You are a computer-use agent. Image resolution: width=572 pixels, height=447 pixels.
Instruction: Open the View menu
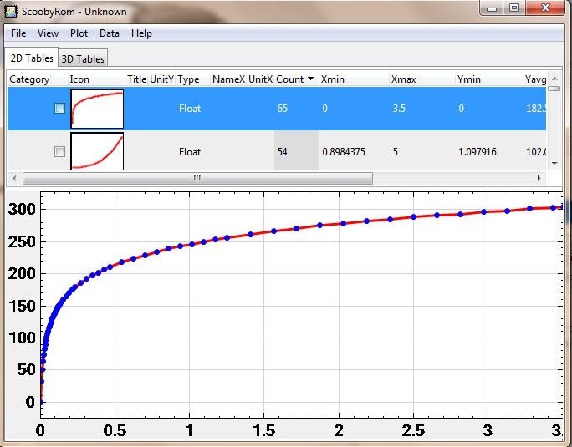[x=48, y=33]
